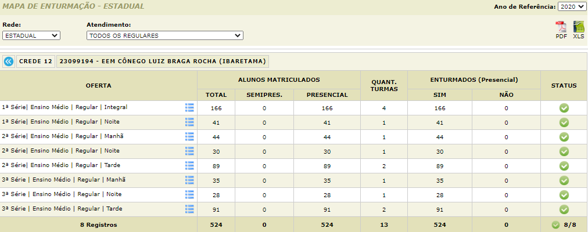This screenshot has width=588, height=232.
Task: Click status check for 3ª Série Noite
Action: point(564,195)
